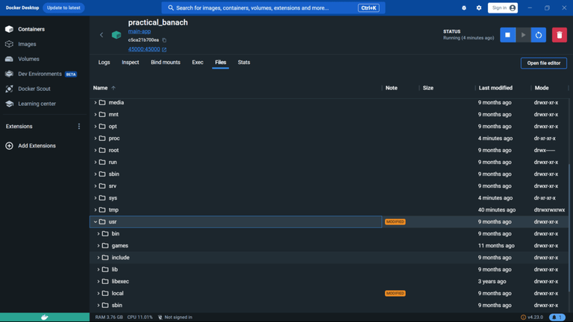Sort by Last modified column
Screen dimensions: 573x322
(495, 88)
